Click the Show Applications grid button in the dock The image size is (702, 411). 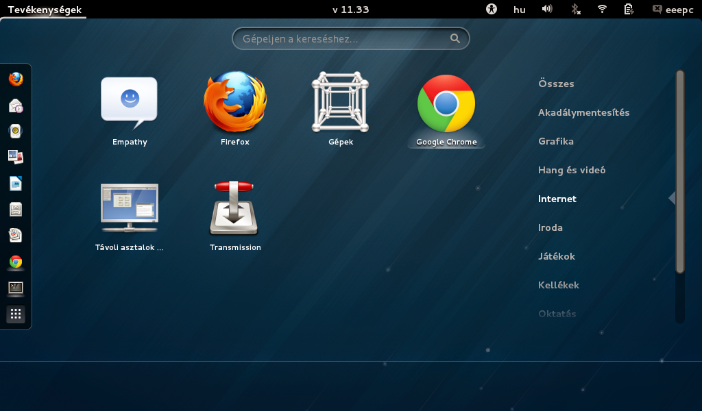click(16, 314)
